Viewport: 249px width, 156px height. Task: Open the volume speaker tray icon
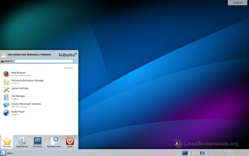pyautogui.click(x=208, y=153)
